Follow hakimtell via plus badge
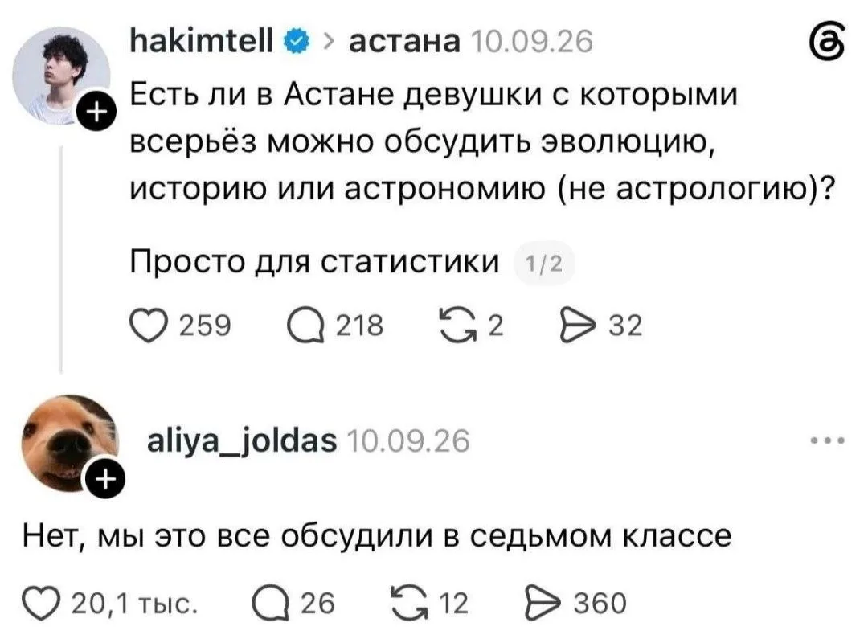Screen dimensions: 868x639 97,112
